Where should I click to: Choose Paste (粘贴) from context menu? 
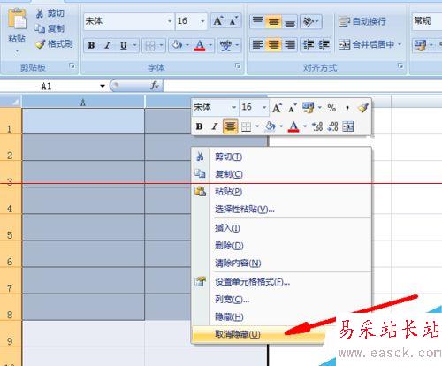click(281, 192)
